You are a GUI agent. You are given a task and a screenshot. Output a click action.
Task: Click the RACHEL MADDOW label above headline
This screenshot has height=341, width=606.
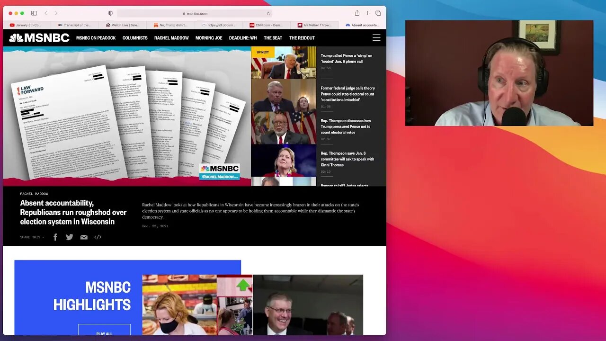coord(34,194)
